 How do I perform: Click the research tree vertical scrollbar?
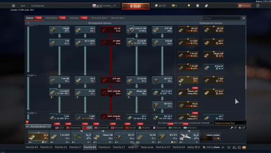246,77
